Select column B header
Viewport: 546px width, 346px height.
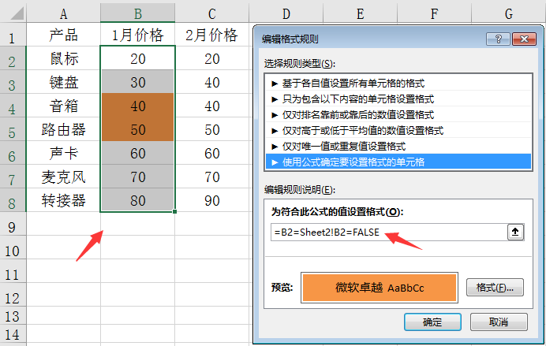pos(138,13)
